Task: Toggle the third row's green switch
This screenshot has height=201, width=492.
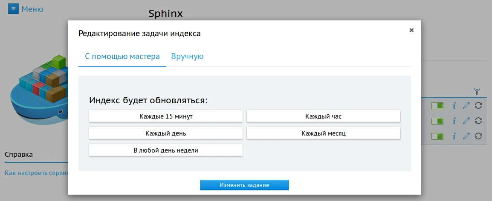Action: pos(437,136)
